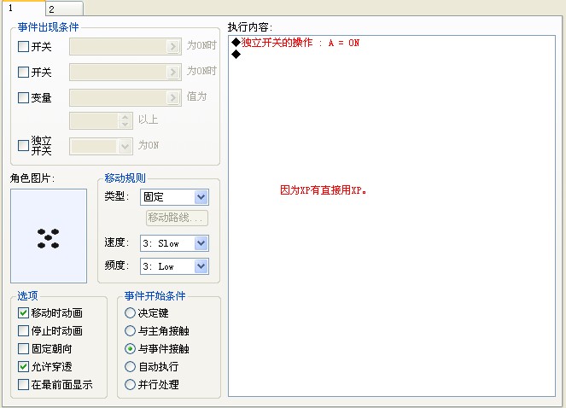566x408 pixels.
Task: Click the red 因为XP有直接用XP note text
Action: pos(324,190)
